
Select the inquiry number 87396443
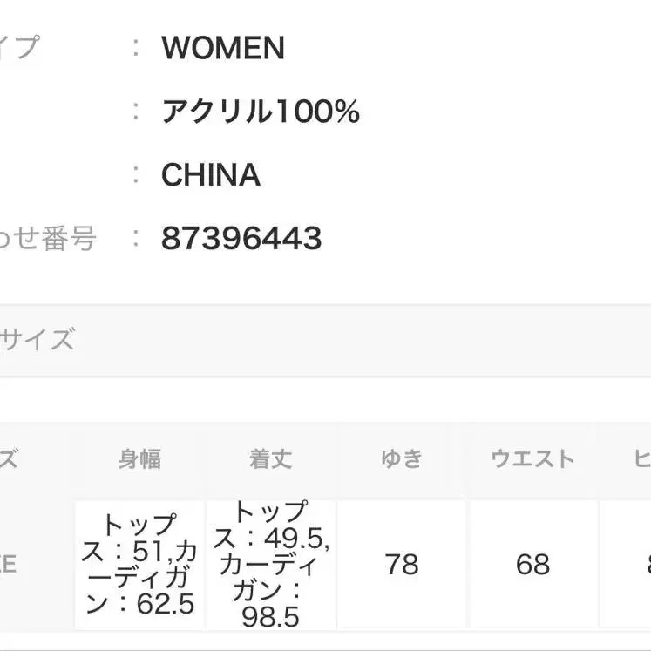(241, 238)
